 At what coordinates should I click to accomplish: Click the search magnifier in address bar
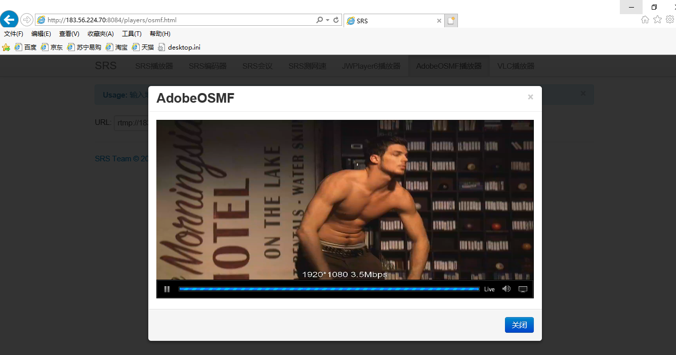(x=319, y=20)
